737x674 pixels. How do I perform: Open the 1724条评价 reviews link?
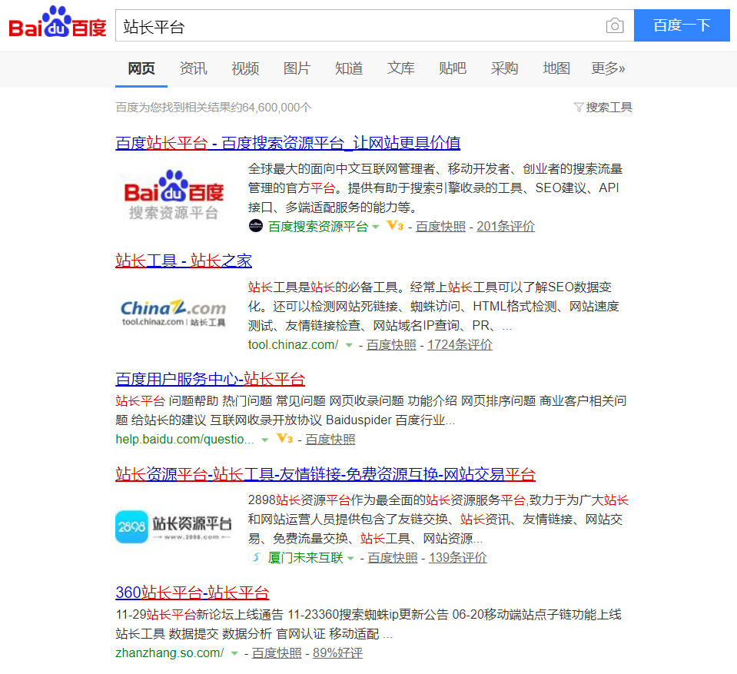460,345
